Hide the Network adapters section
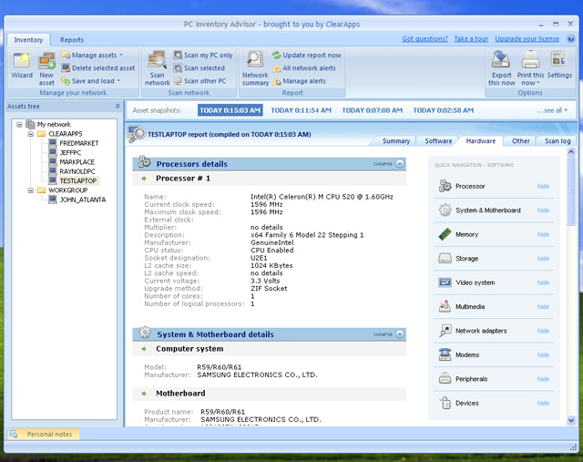The image size is (583, 462). coord(543,331)
